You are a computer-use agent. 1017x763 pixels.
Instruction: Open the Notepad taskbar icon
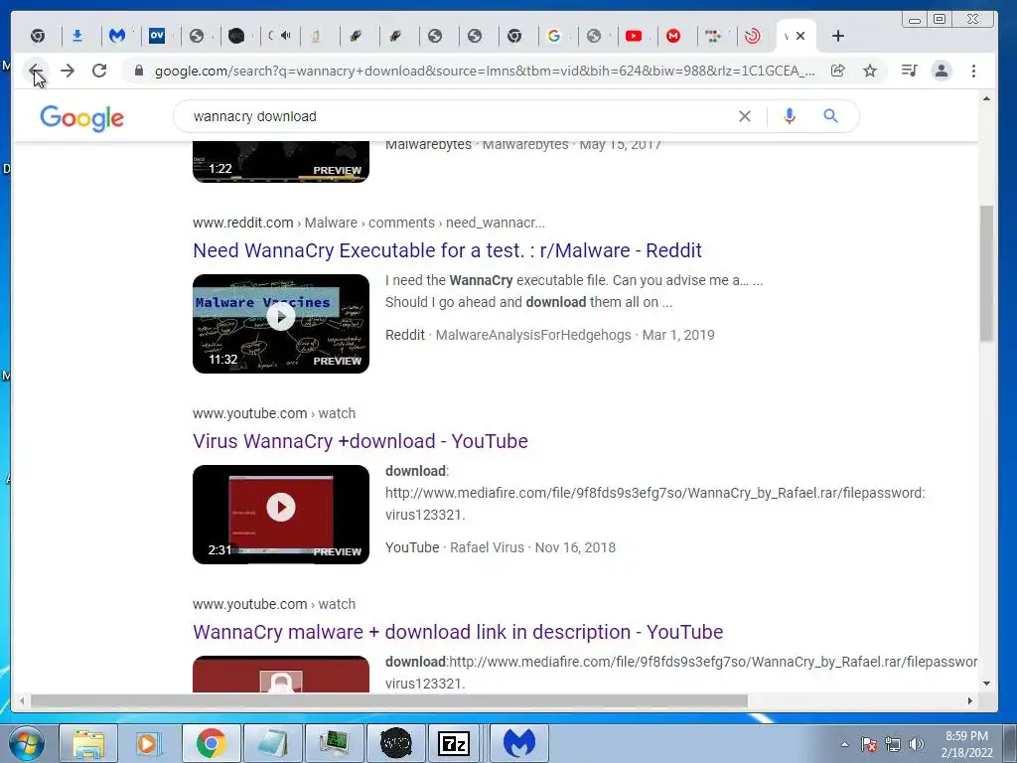coord(272,743)
